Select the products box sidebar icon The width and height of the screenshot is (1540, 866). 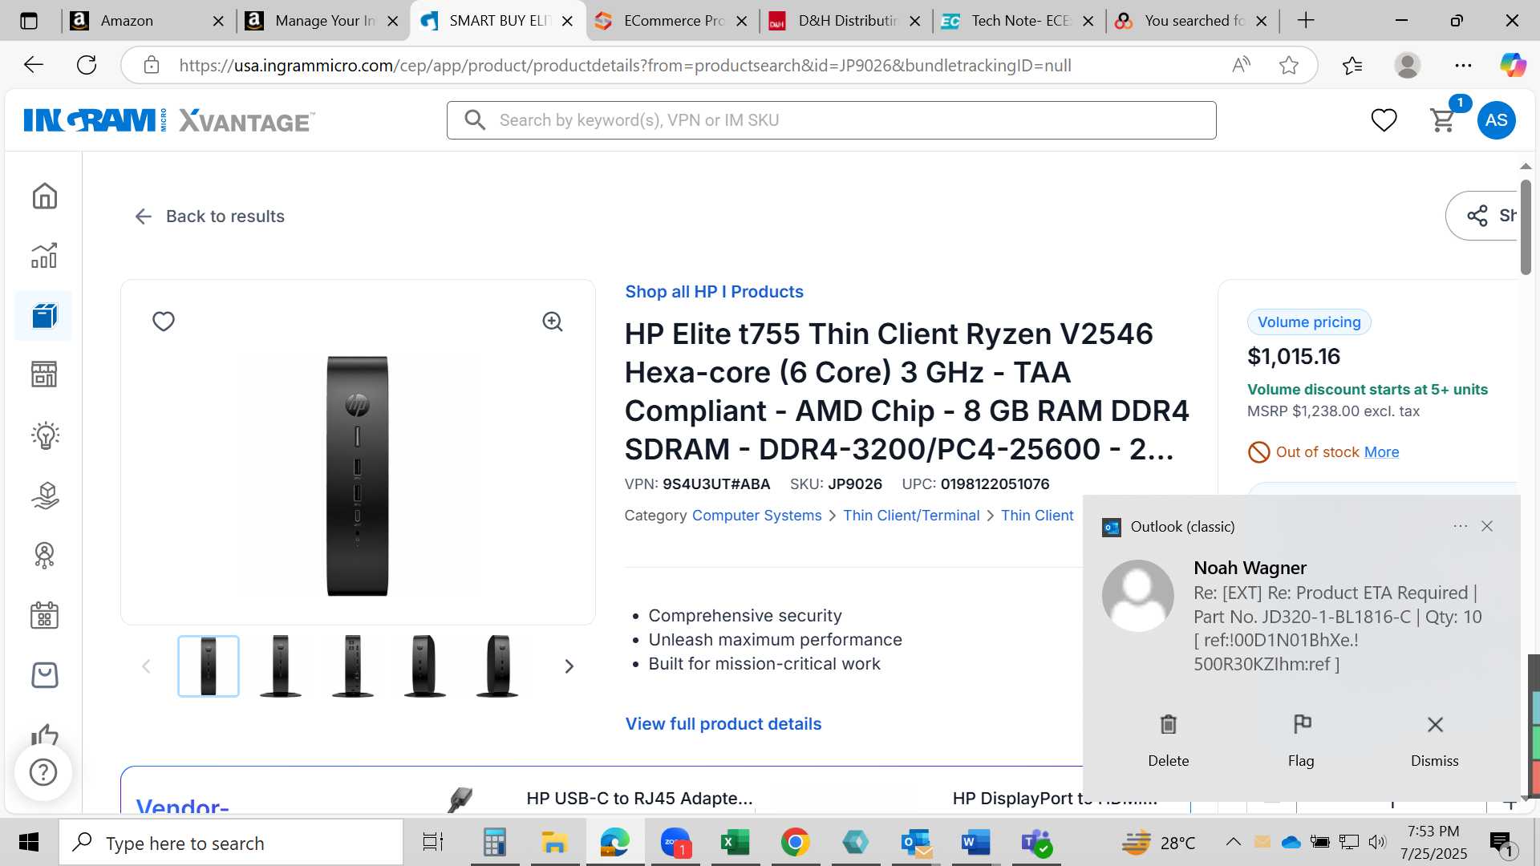[44, 316]
